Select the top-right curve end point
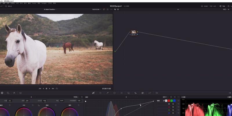 coord(153,101)
